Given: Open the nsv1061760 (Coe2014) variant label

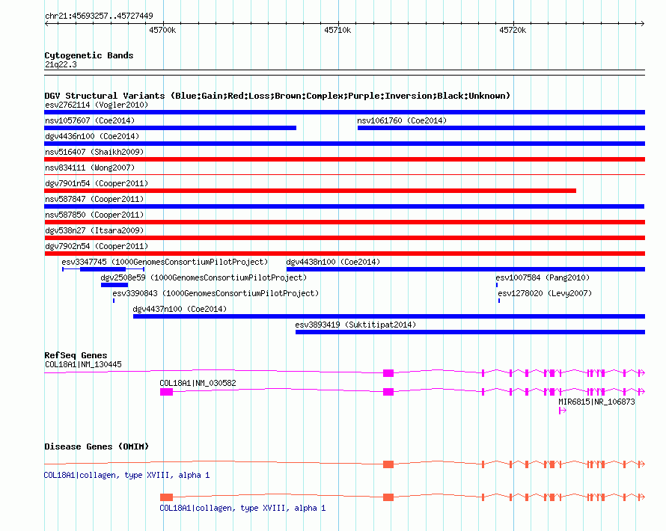Looking at the screenshot, I should [402, 120].
